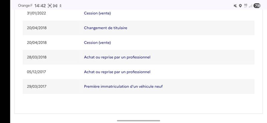
Task: Select Première immatriculation d'un véhicule neuf
Action: pyautogui.click(x=123, y=86)
